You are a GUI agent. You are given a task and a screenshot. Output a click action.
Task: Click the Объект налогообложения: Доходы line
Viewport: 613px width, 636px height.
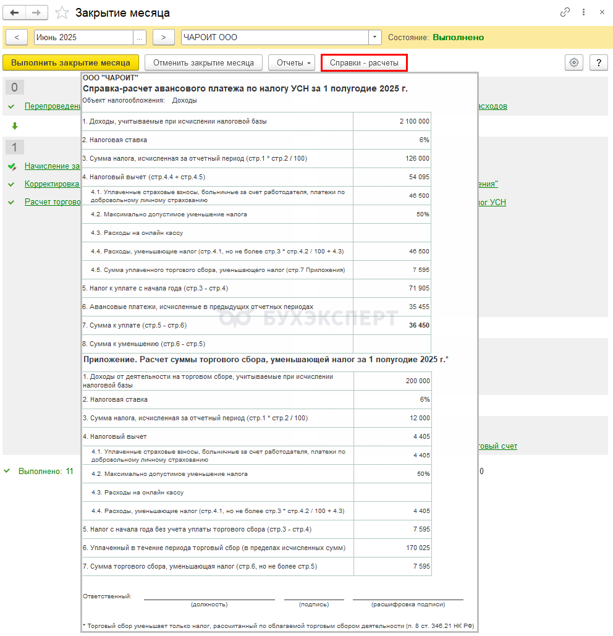coord(140,101)
